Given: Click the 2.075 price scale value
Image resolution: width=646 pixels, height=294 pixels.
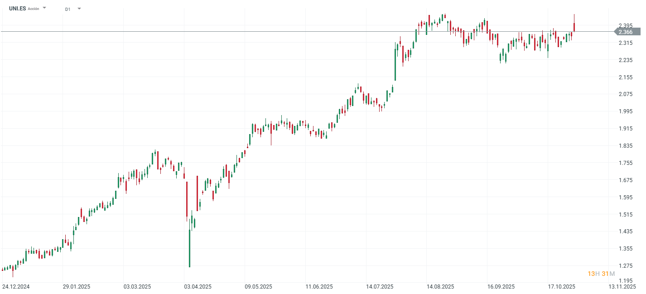Looking at the screenshot, I should point(626,94).
